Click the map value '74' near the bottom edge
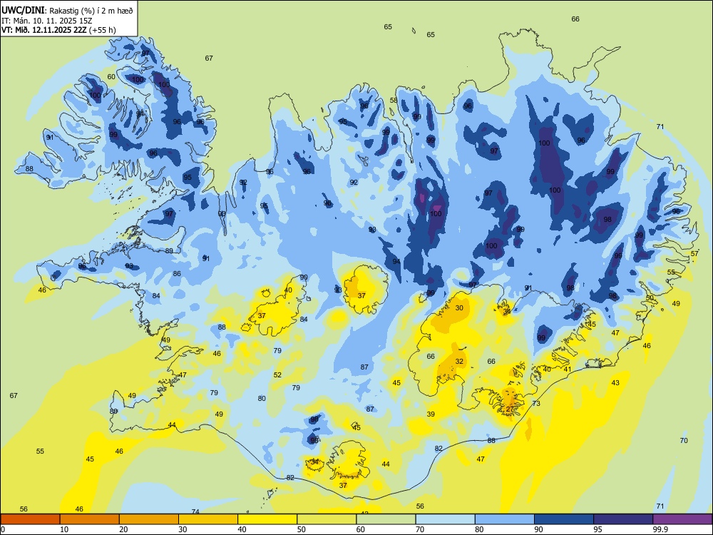This screenshot has height=535, width=713. [195, 511]
